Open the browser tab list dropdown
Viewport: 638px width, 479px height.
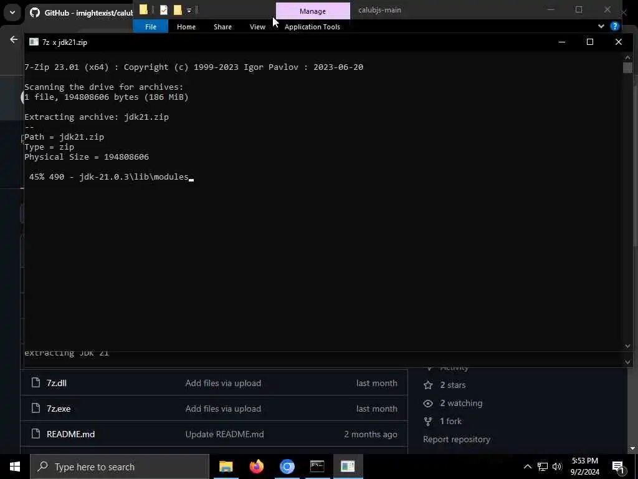click(12, 12)
